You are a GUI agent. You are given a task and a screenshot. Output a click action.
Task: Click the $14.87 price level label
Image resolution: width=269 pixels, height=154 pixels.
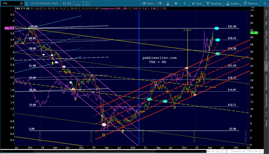[x=232, y=90]
